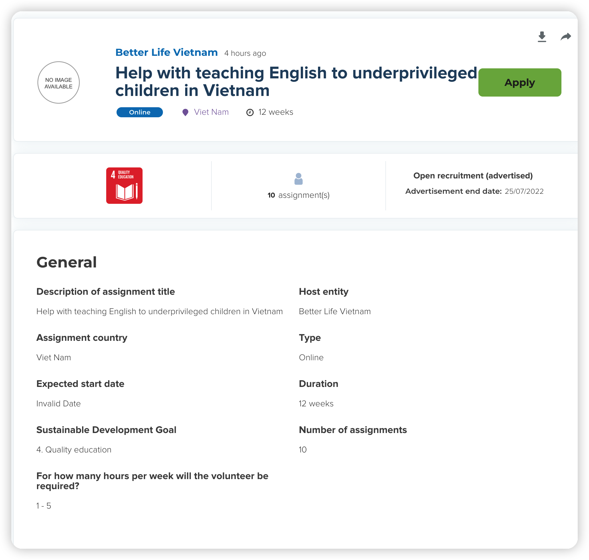Screen dimensions: 589x560
Task: Click '12 weeks' in the header
Action: (276, 112)
